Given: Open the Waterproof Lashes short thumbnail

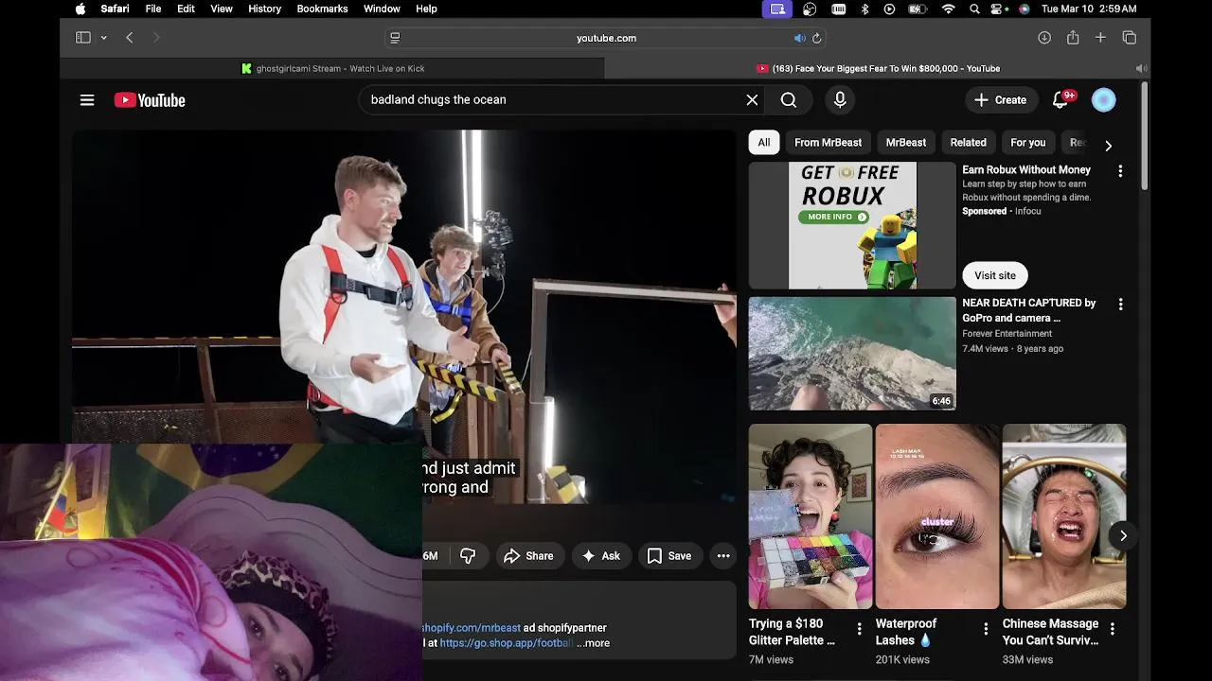Looking at the screenshot, I should point(937,516).
